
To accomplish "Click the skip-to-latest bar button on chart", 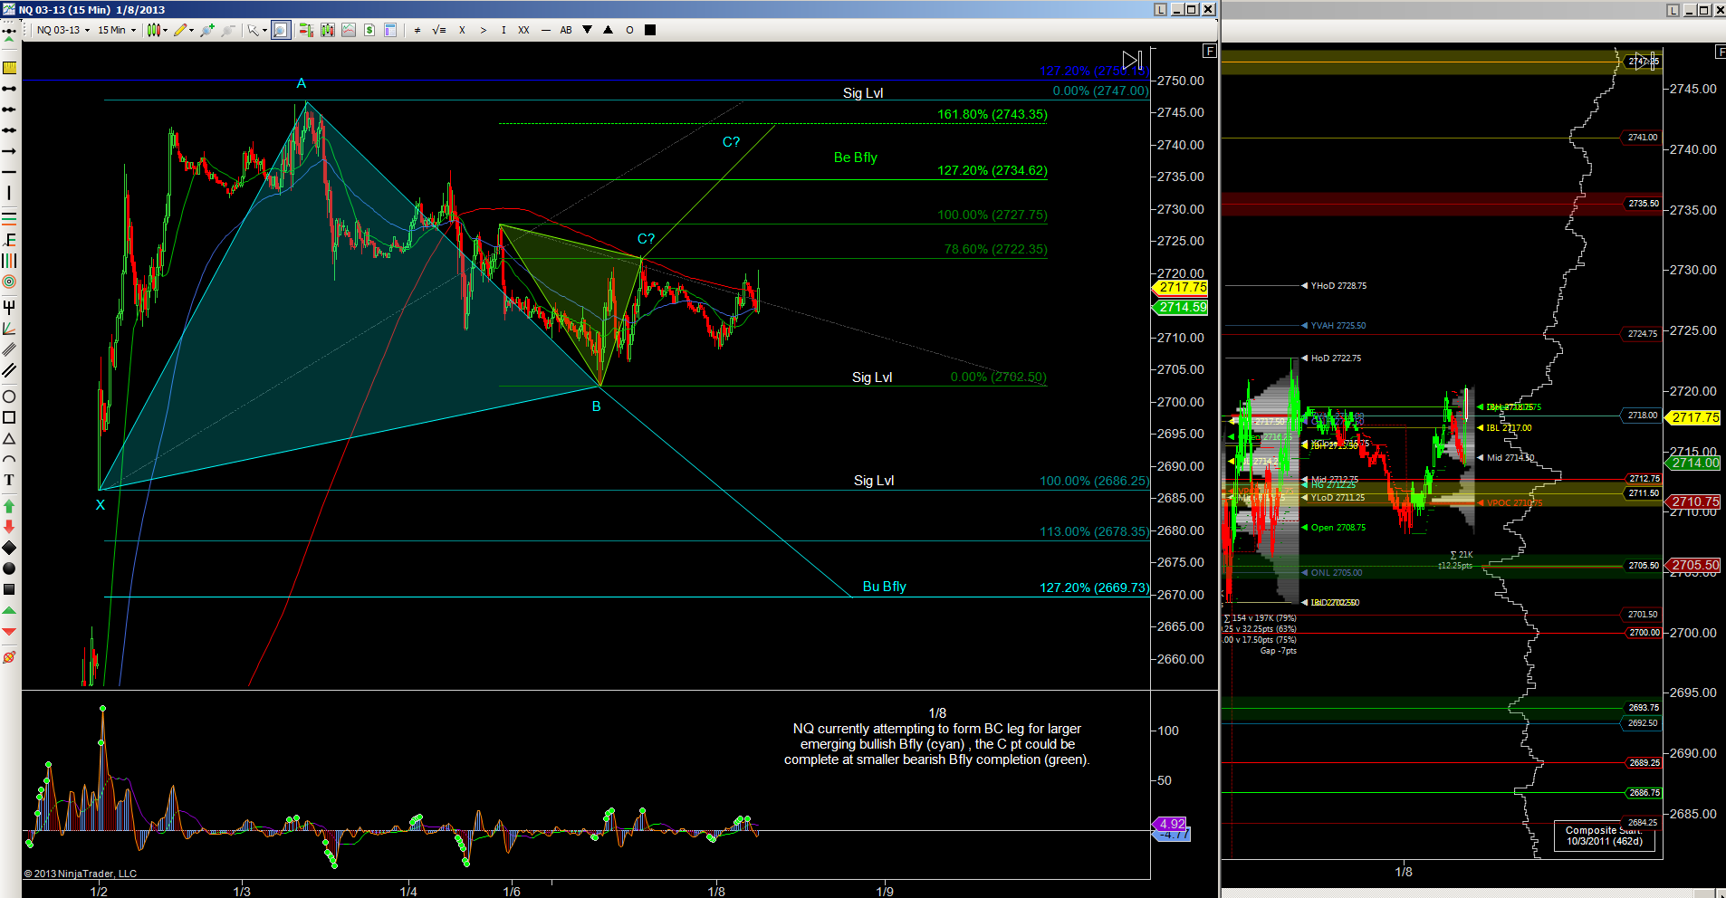I will pos(1132,61).
